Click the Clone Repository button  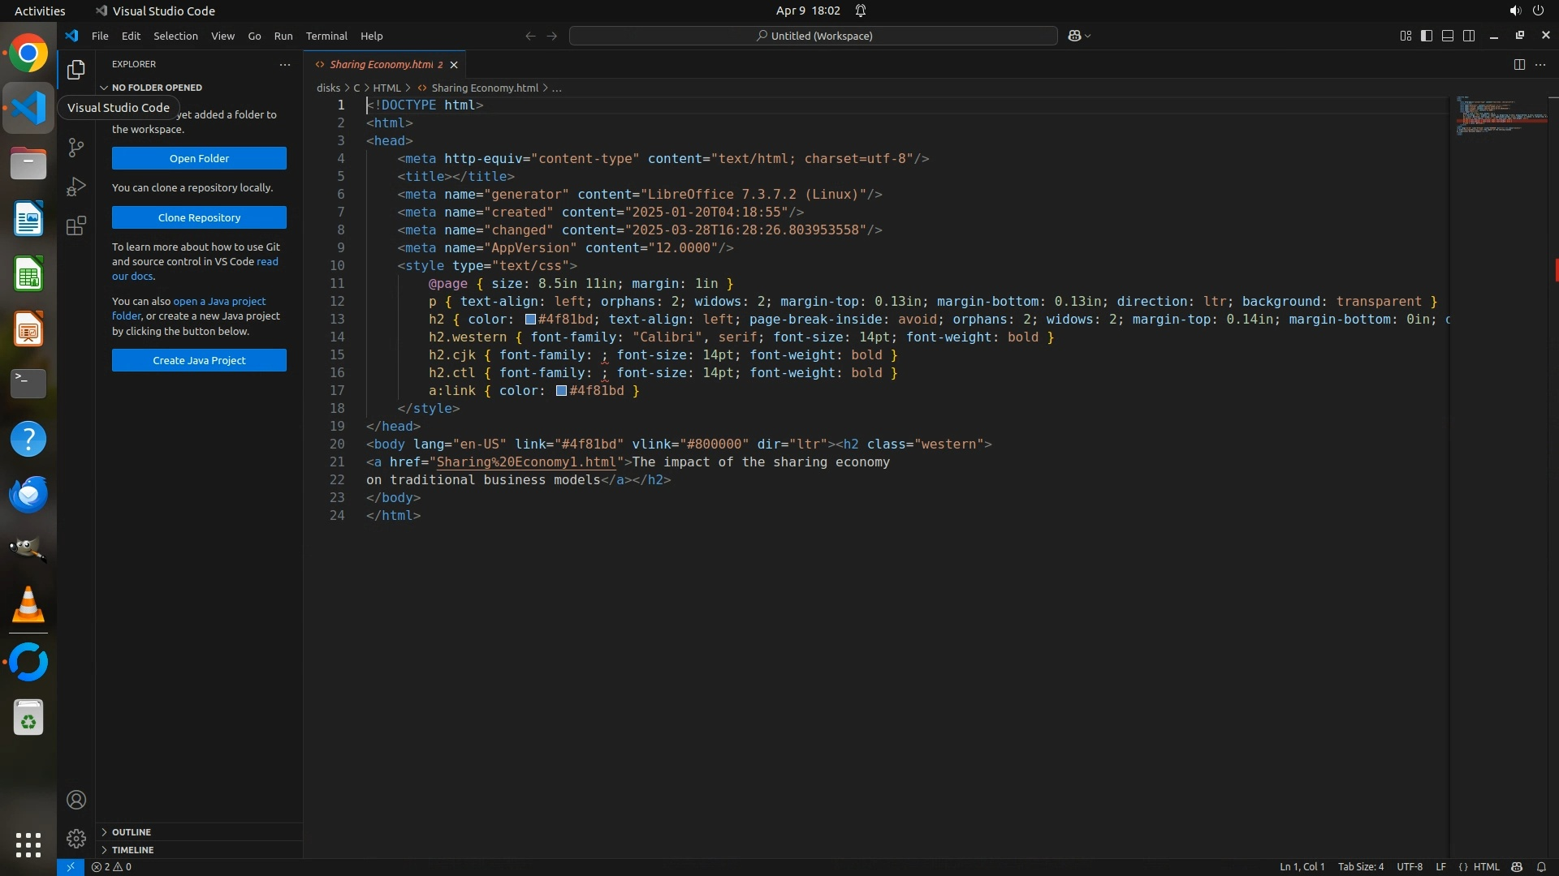[x=199, y=217]
